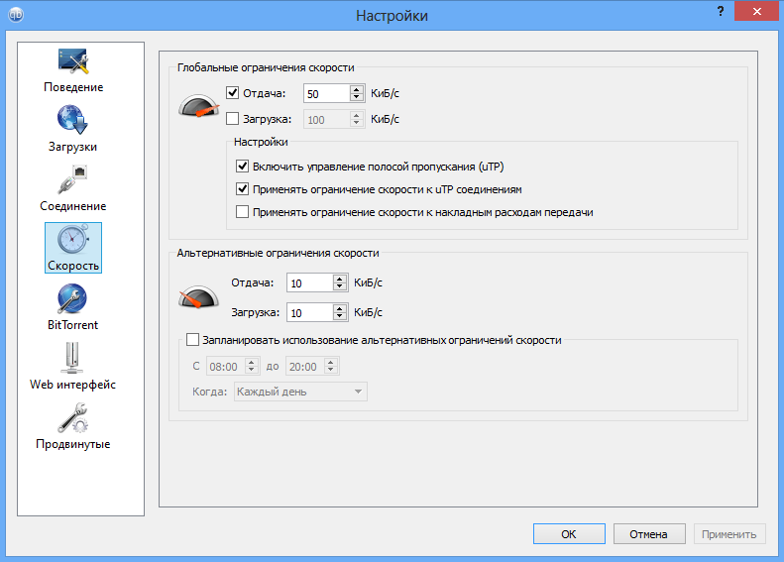Select the Web интерфейс label in sidebar

tap(73, 385)
